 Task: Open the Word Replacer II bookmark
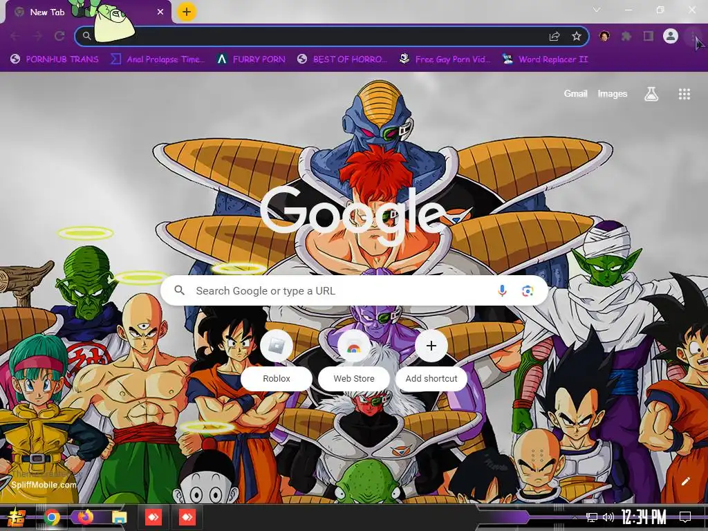(x=545, y=59)
